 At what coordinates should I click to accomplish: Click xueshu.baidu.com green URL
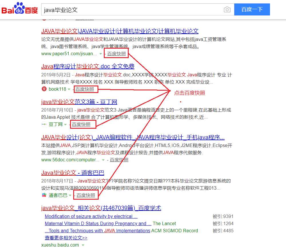click(60, 245)
